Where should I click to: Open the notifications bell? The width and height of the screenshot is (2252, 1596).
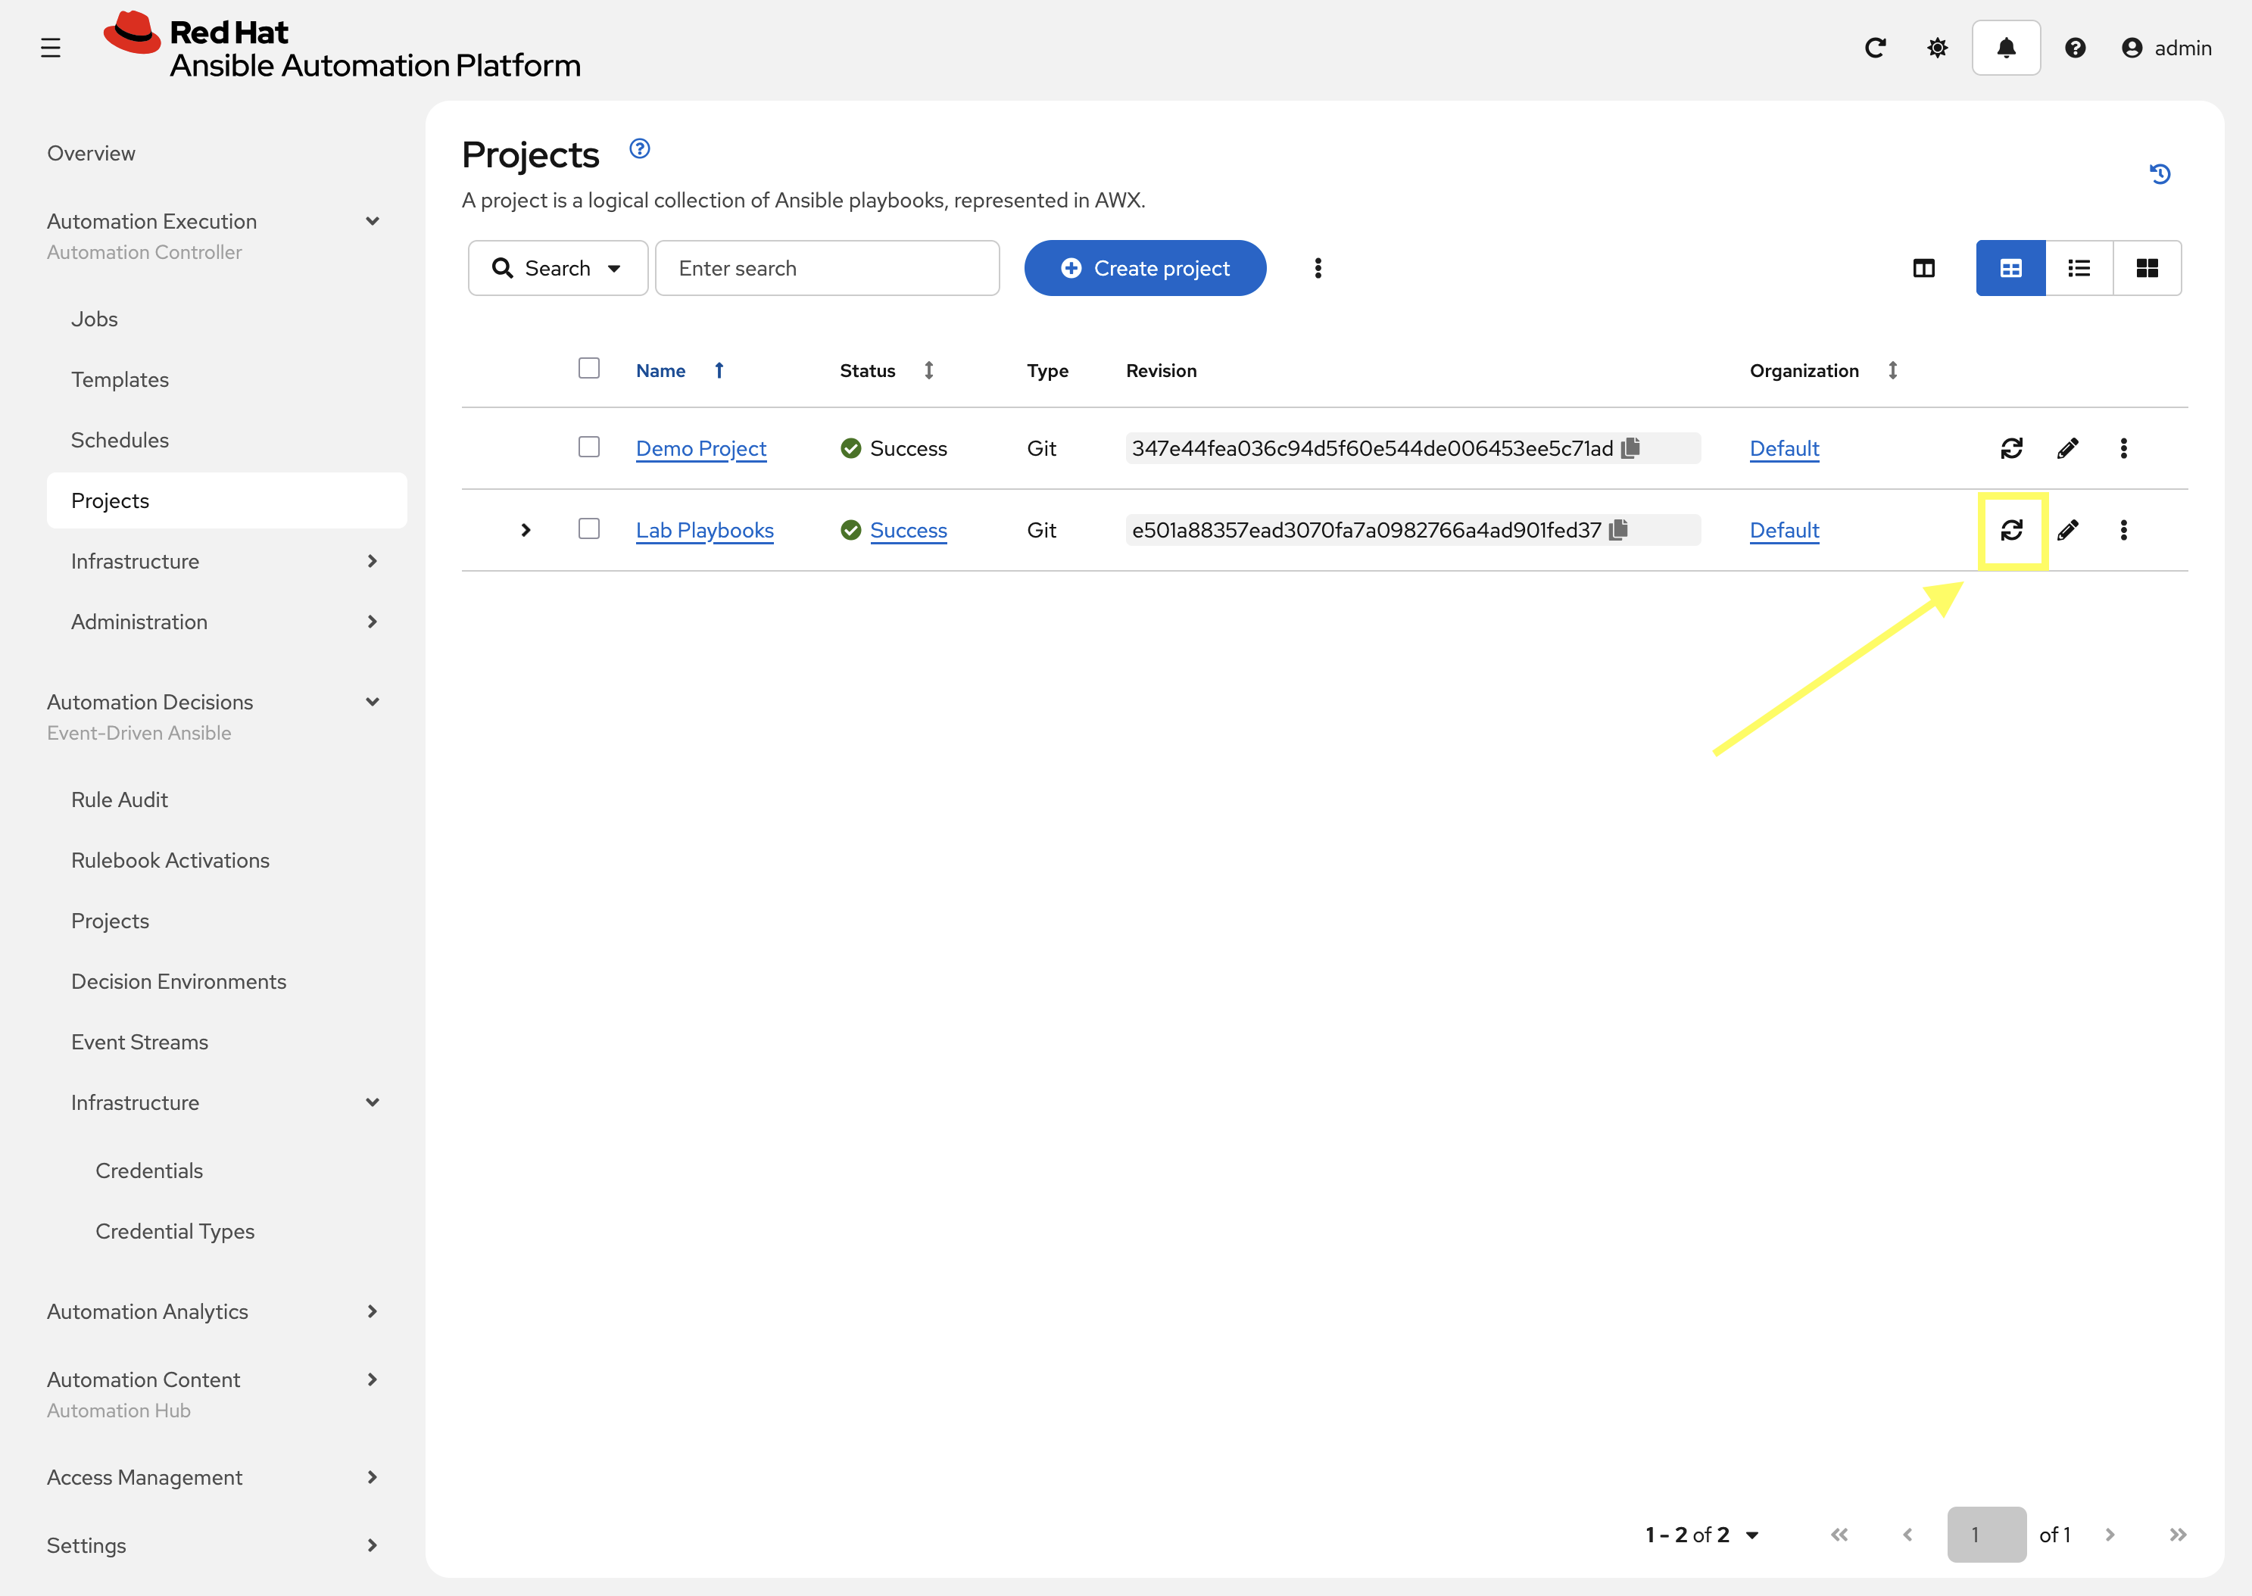(2005, 47)
